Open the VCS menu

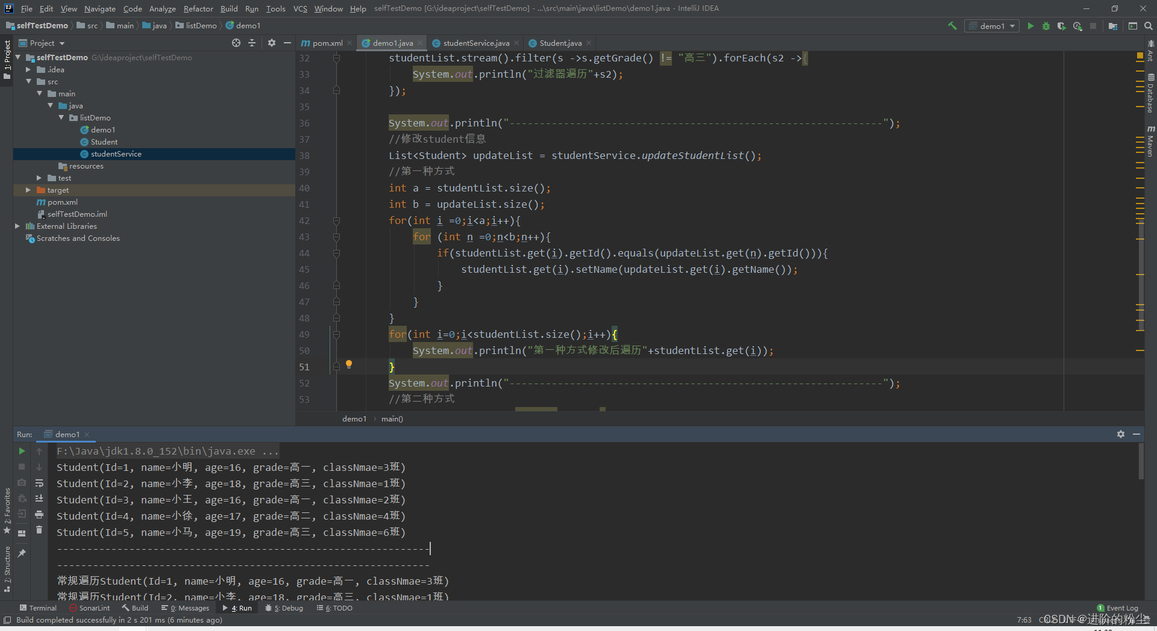[300, 8]
